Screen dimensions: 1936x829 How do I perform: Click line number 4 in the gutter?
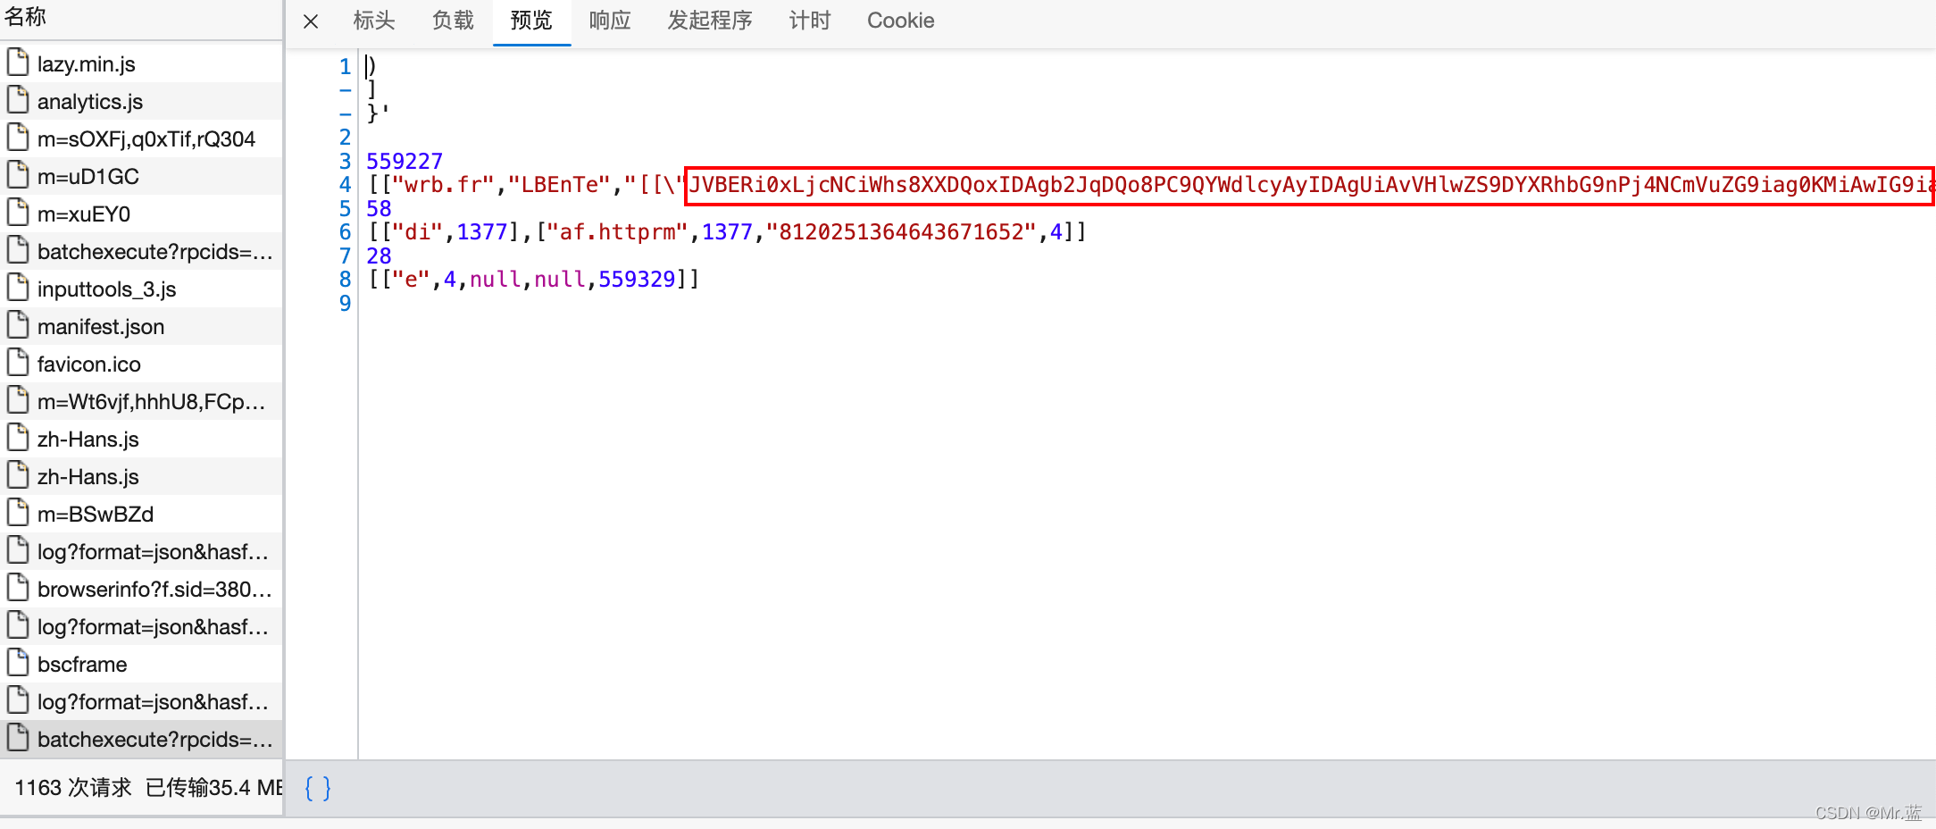(345, 185)
